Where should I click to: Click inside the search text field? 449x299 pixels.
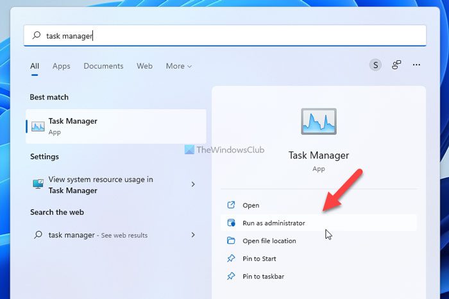tap(224, 35)
